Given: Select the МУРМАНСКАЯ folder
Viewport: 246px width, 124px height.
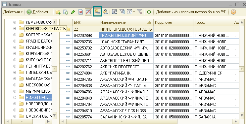Looking at the screenshot, I should point(39,91).
